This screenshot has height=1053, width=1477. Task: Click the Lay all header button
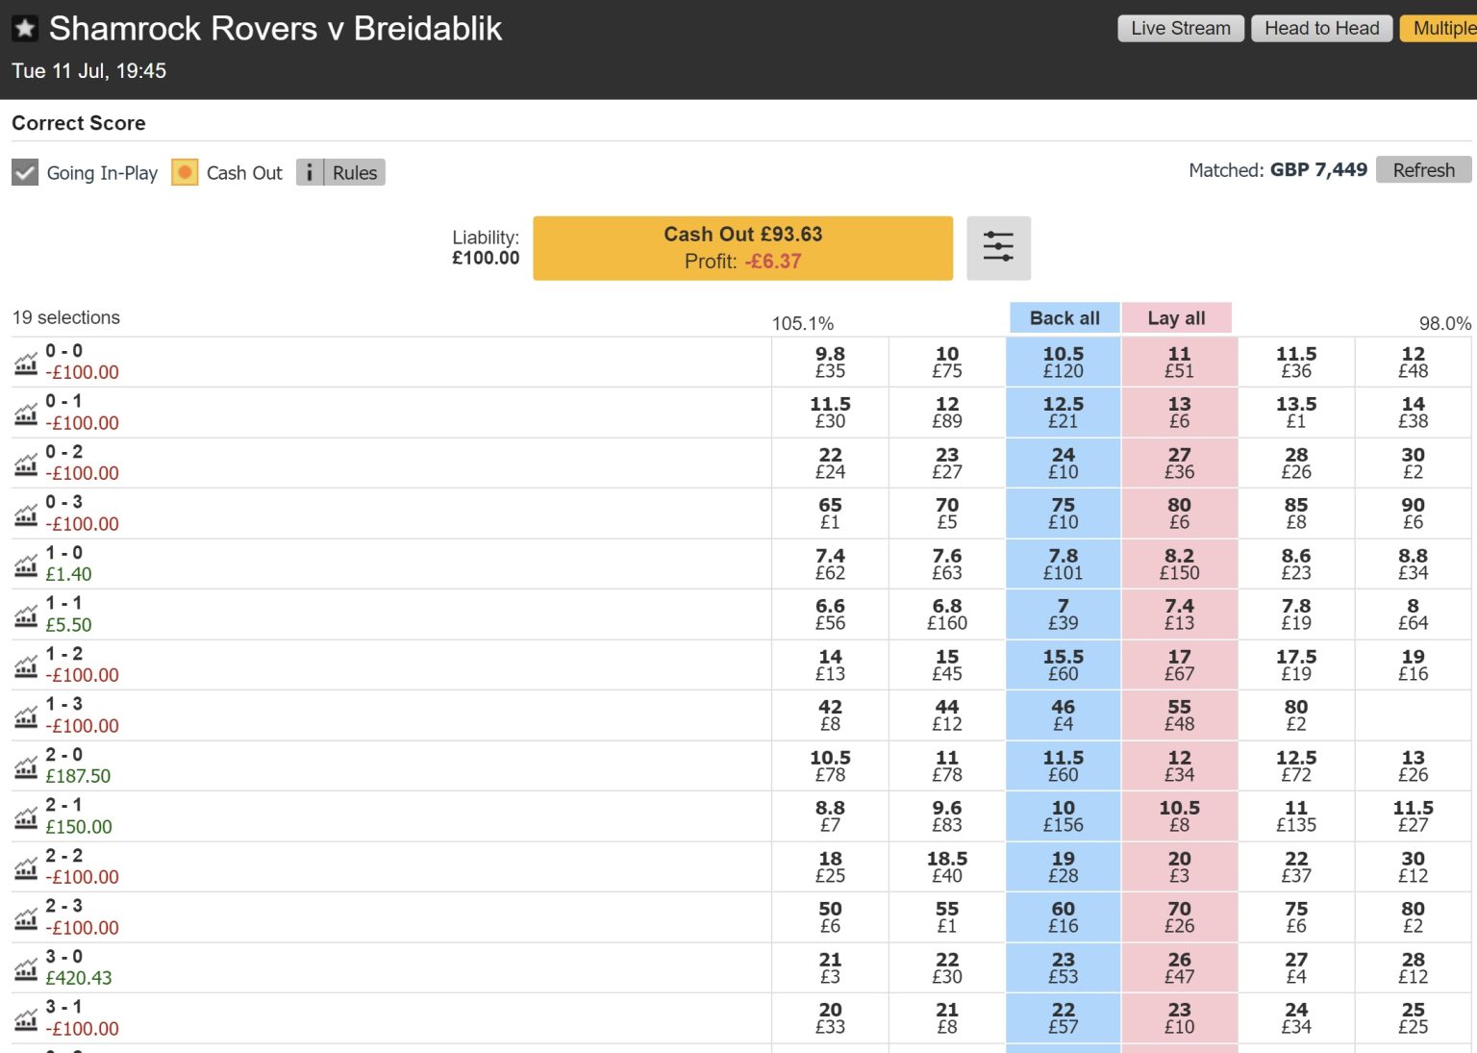[1177, 317]
